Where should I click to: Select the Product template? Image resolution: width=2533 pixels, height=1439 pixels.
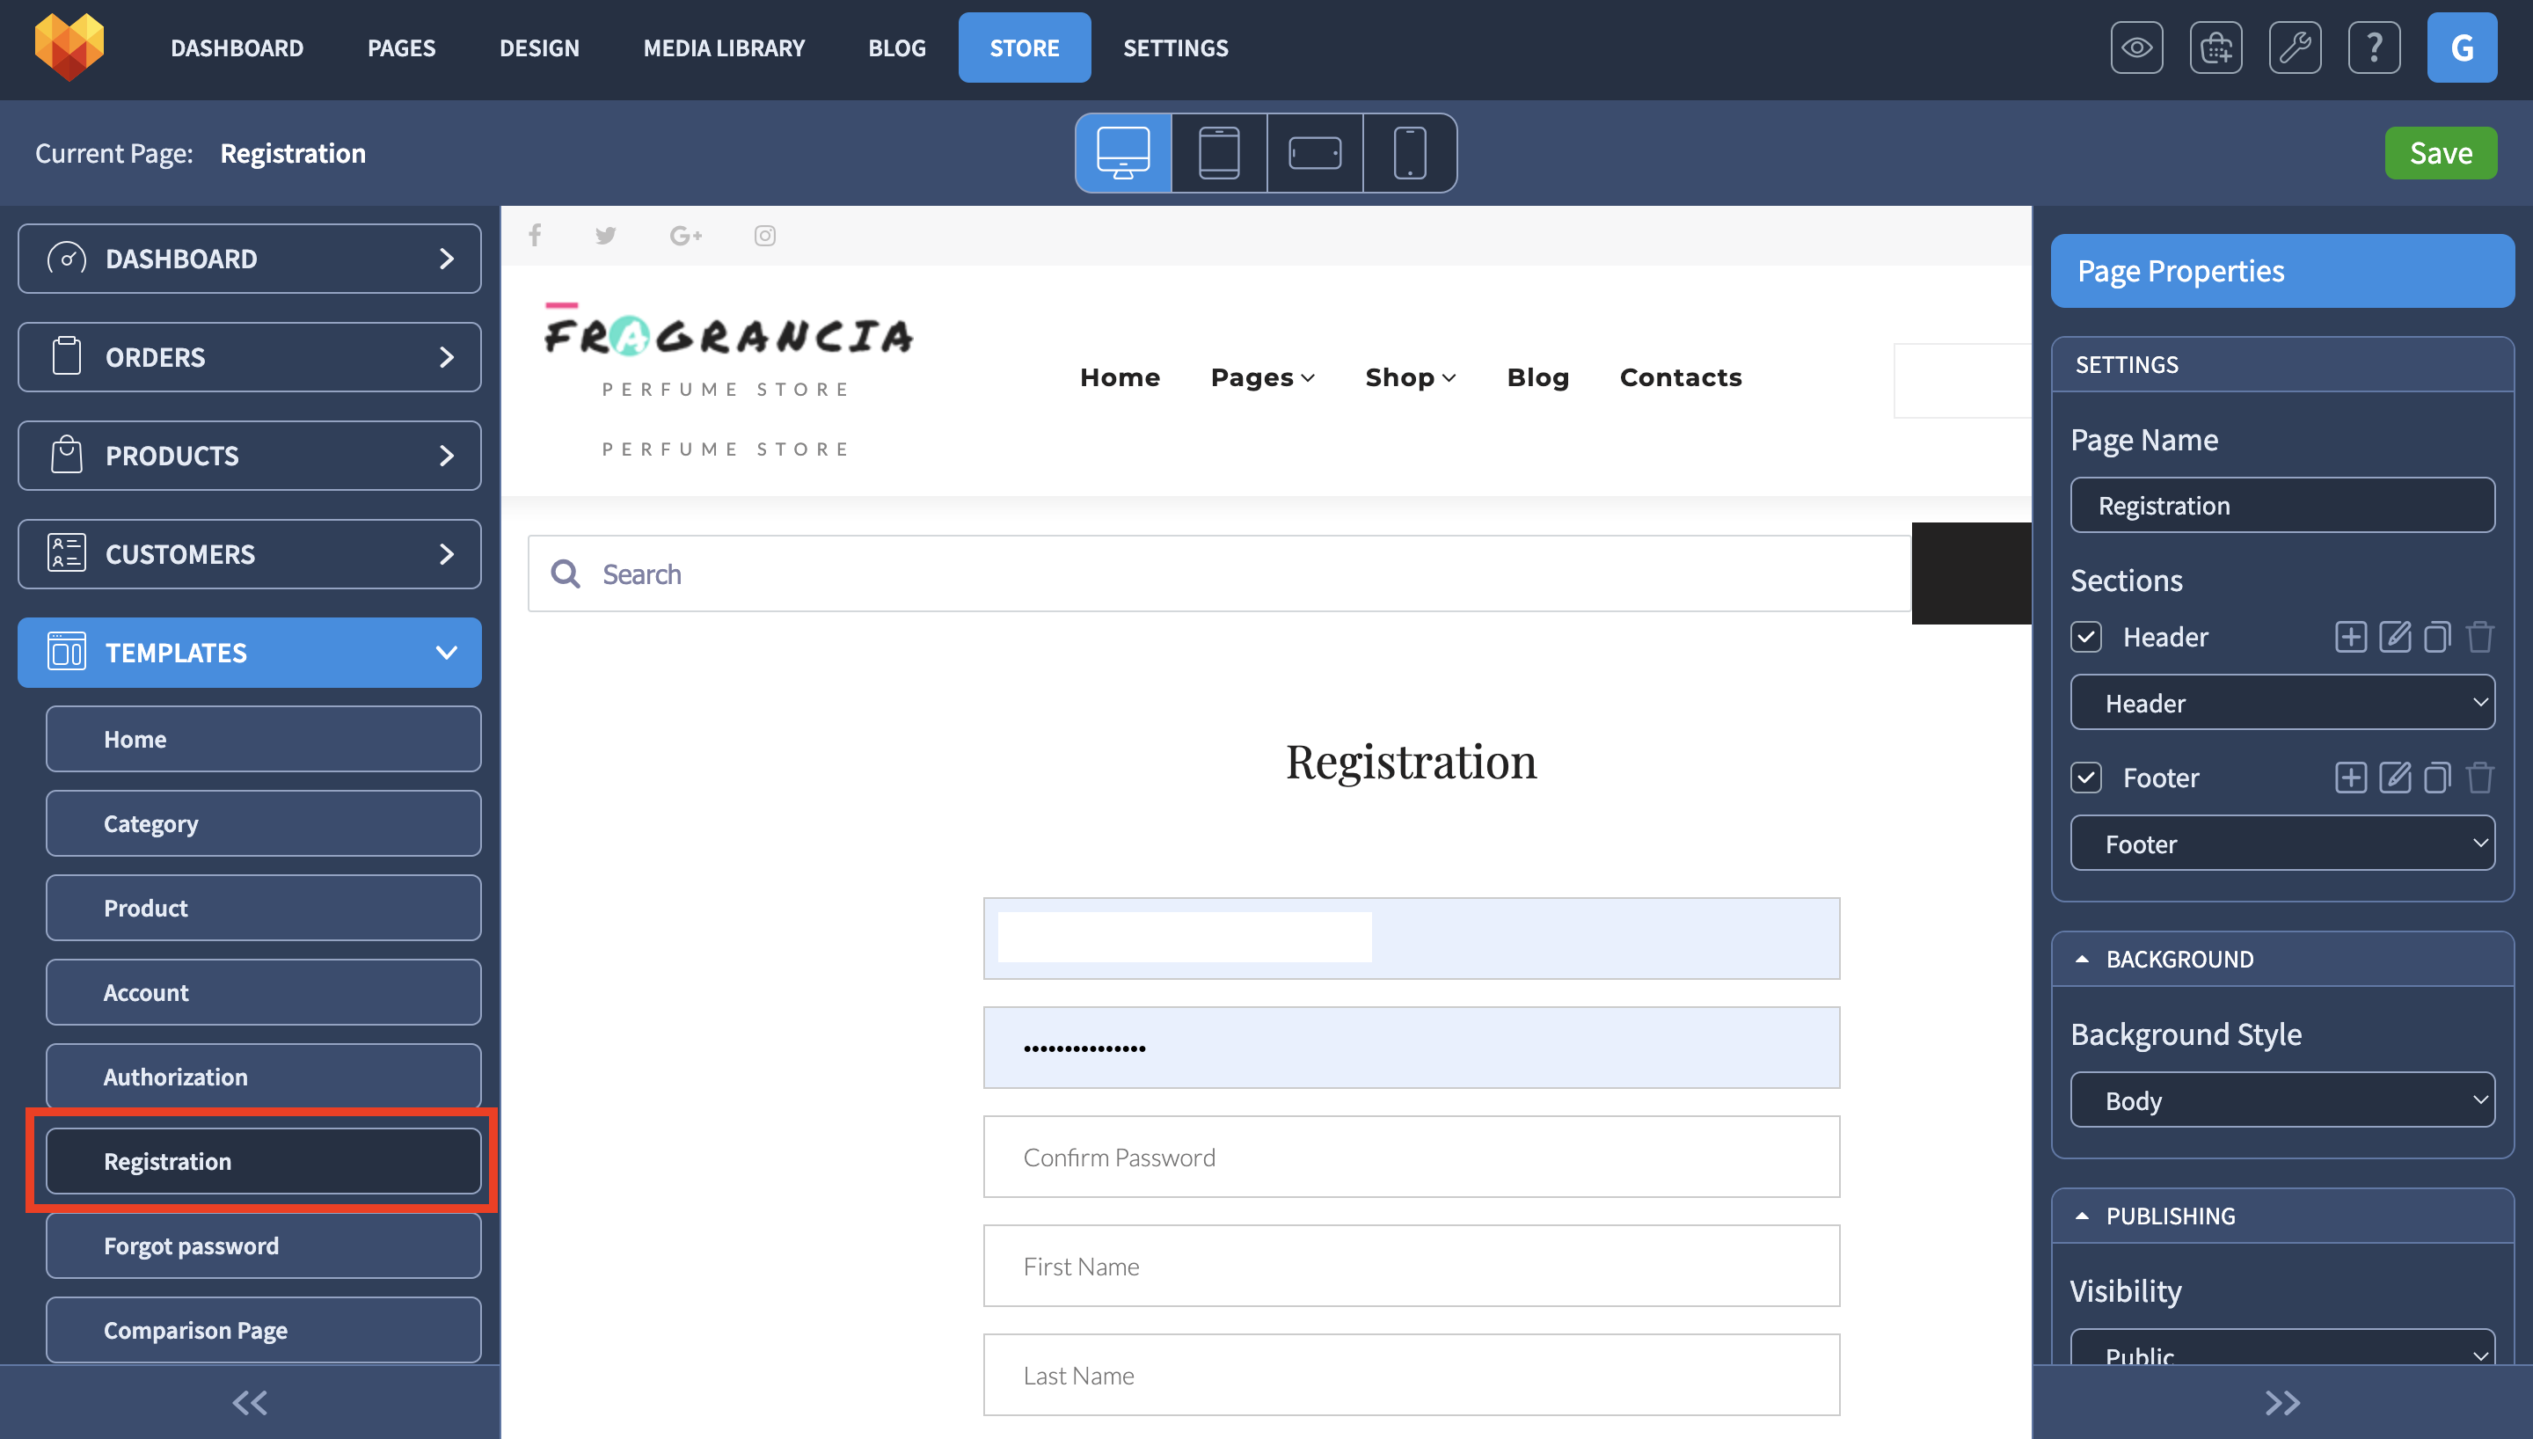point(263,909)
